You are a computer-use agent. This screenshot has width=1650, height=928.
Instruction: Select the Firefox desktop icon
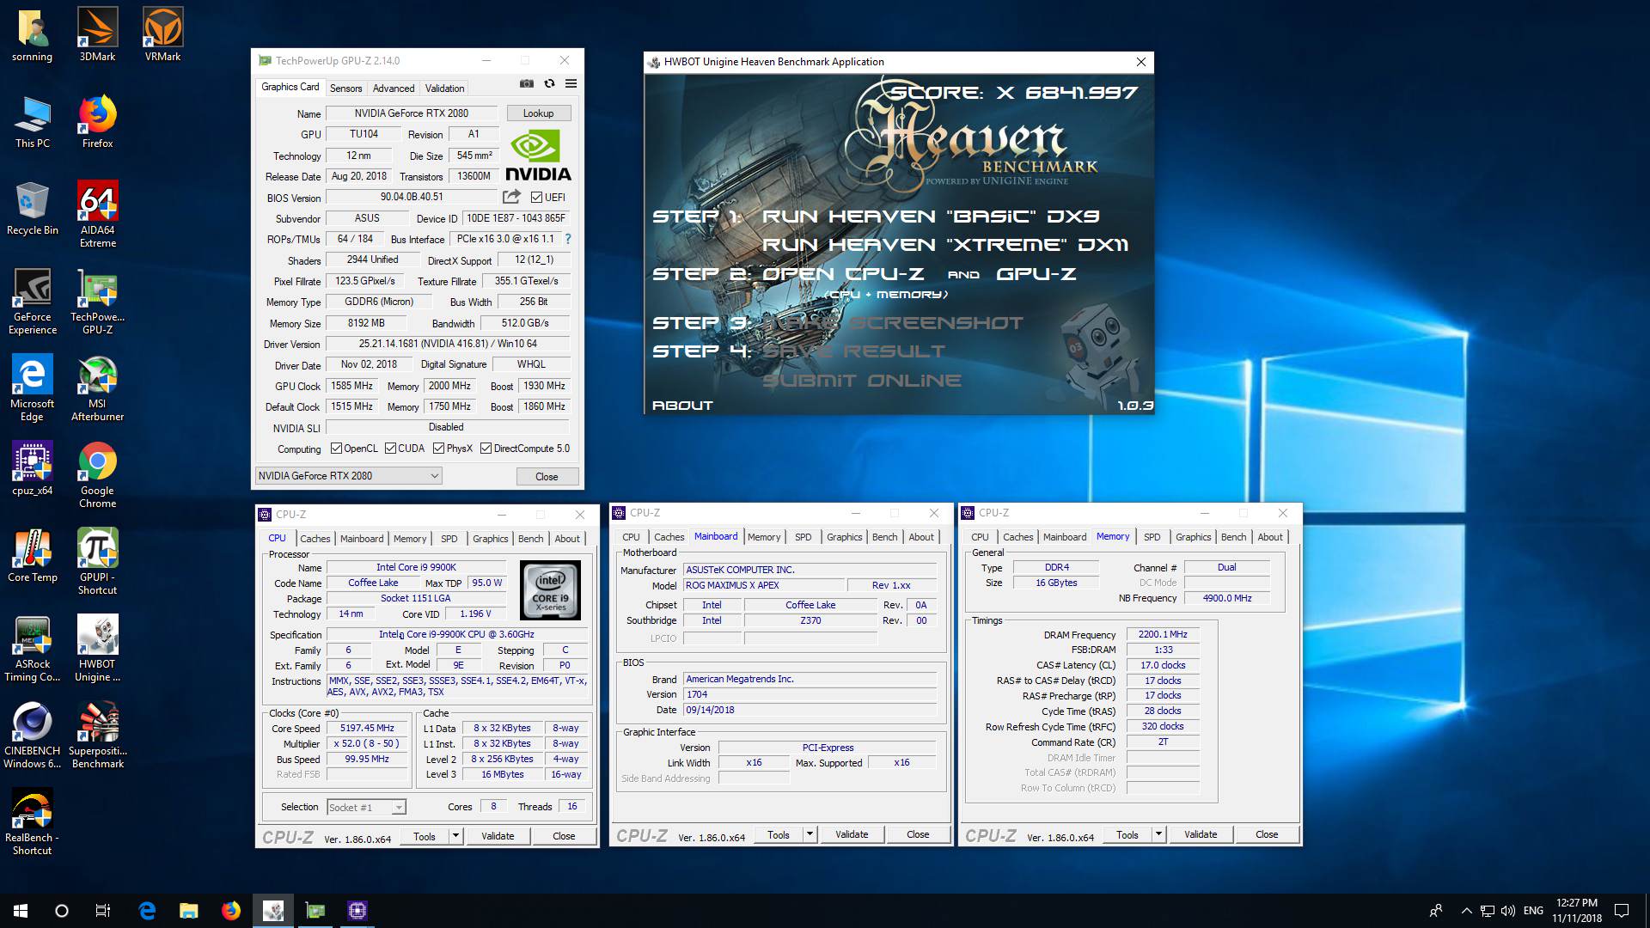[97, 122]
